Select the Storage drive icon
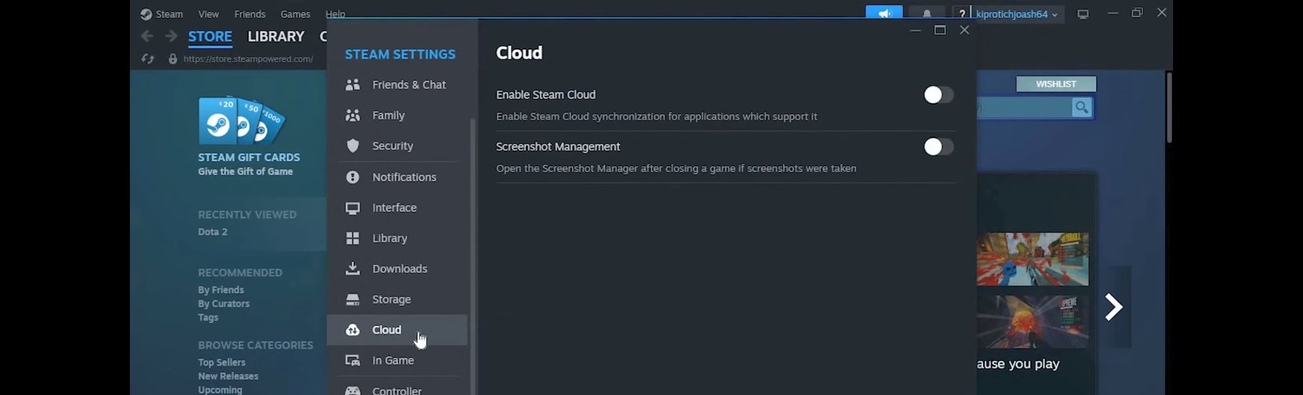This screenshot has height=395, width=1303. pyautogui.click(x=352, y=299)
